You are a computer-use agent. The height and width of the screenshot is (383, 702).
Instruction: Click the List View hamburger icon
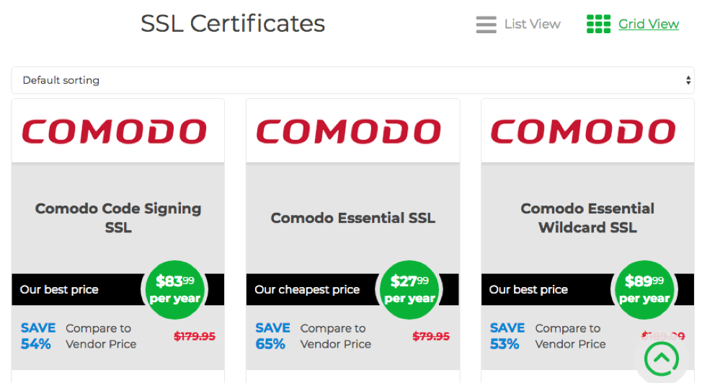coord(486,25)
